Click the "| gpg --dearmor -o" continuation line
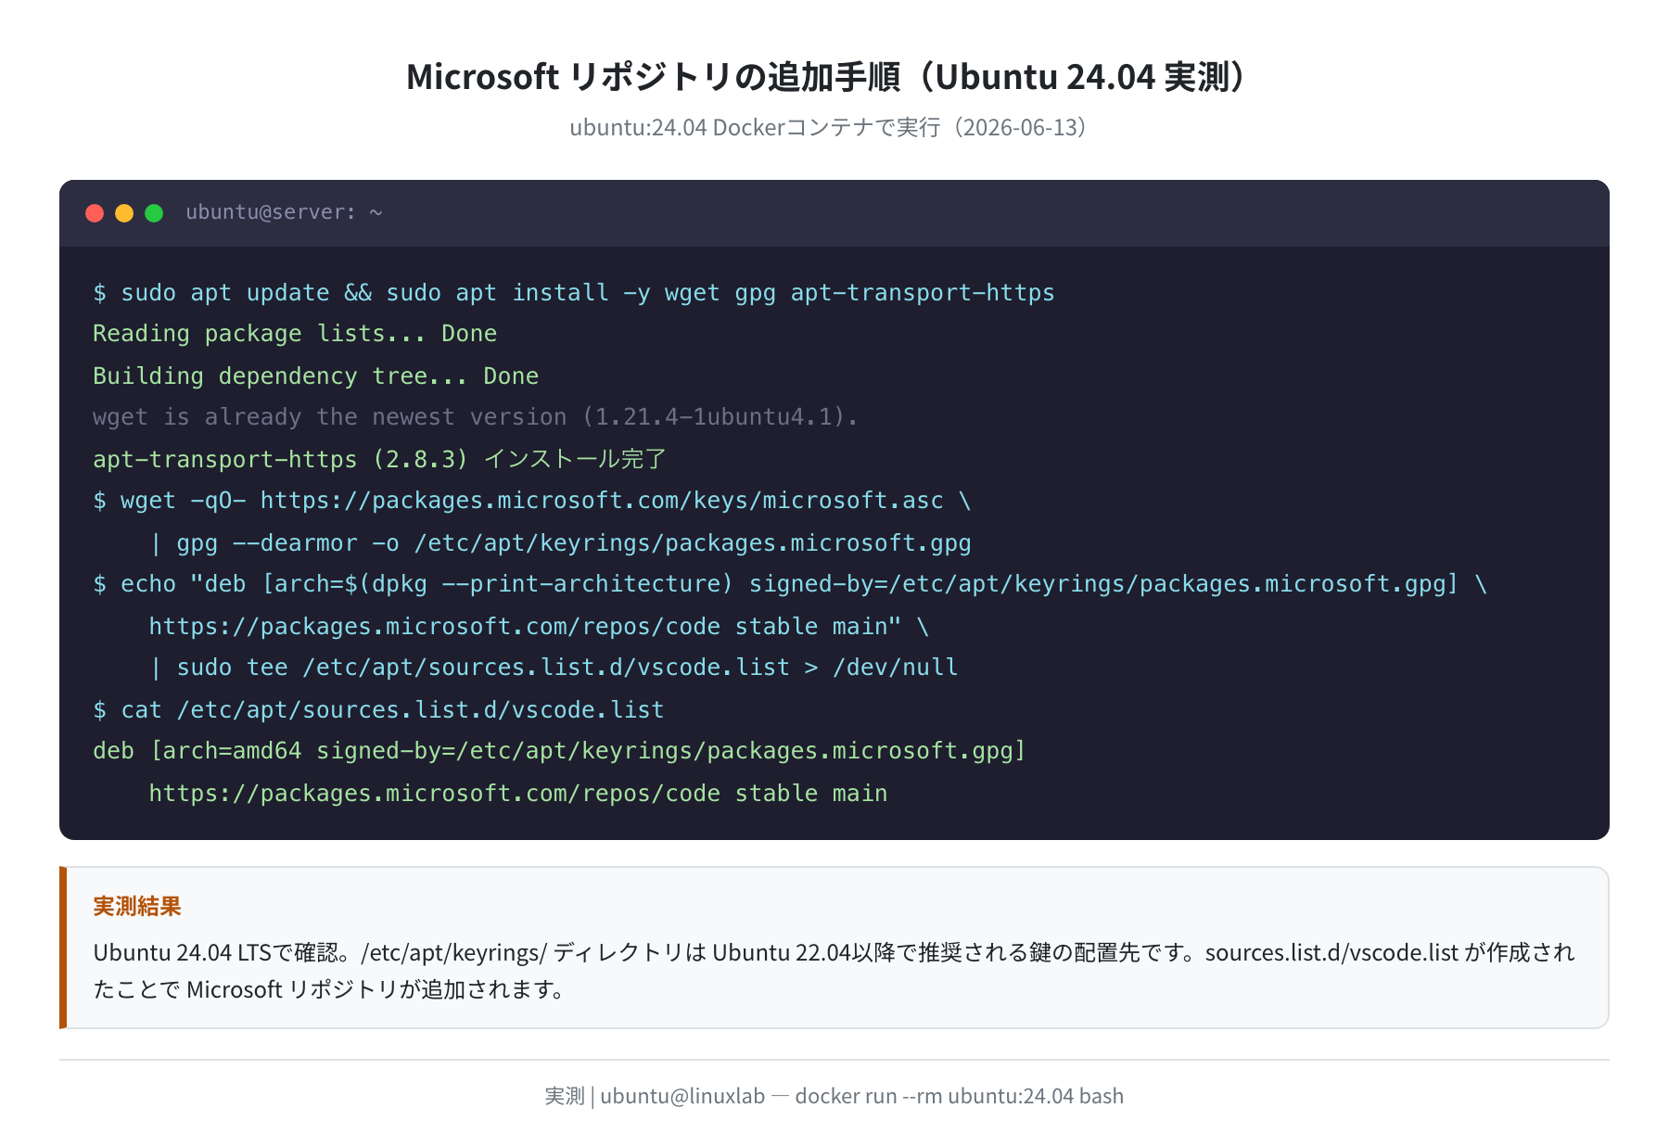The width and height of the screenshot is (1669, 1146). coord(560,543)
